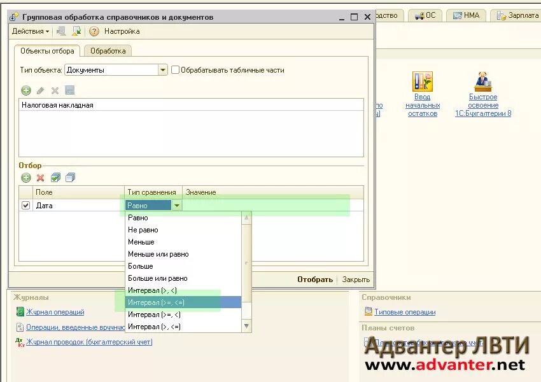Choose Равно from the dropdown list
The height and width of the screenshot is (382, 541).
[183, 218]
